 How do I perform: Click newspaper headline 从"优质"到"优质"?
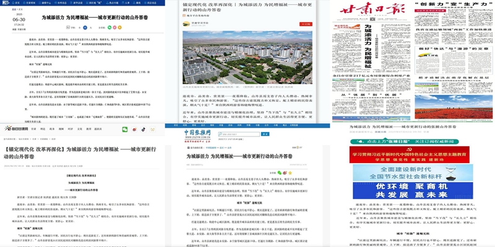click(x=372, y=94)
